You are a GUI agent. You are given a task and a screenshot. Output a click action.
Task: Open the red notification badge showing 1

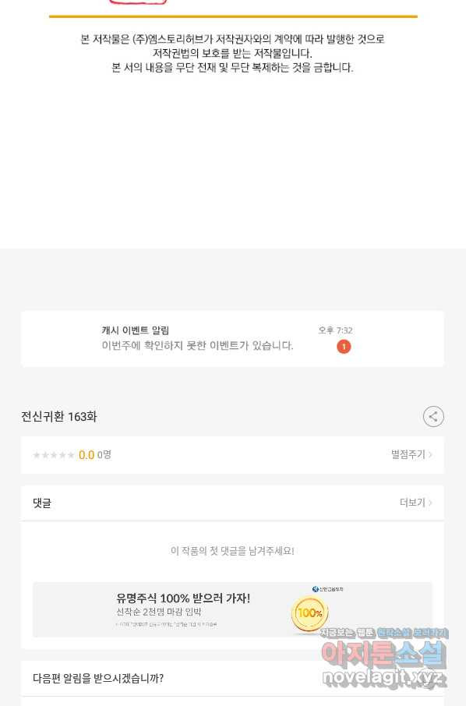(344, 347)
